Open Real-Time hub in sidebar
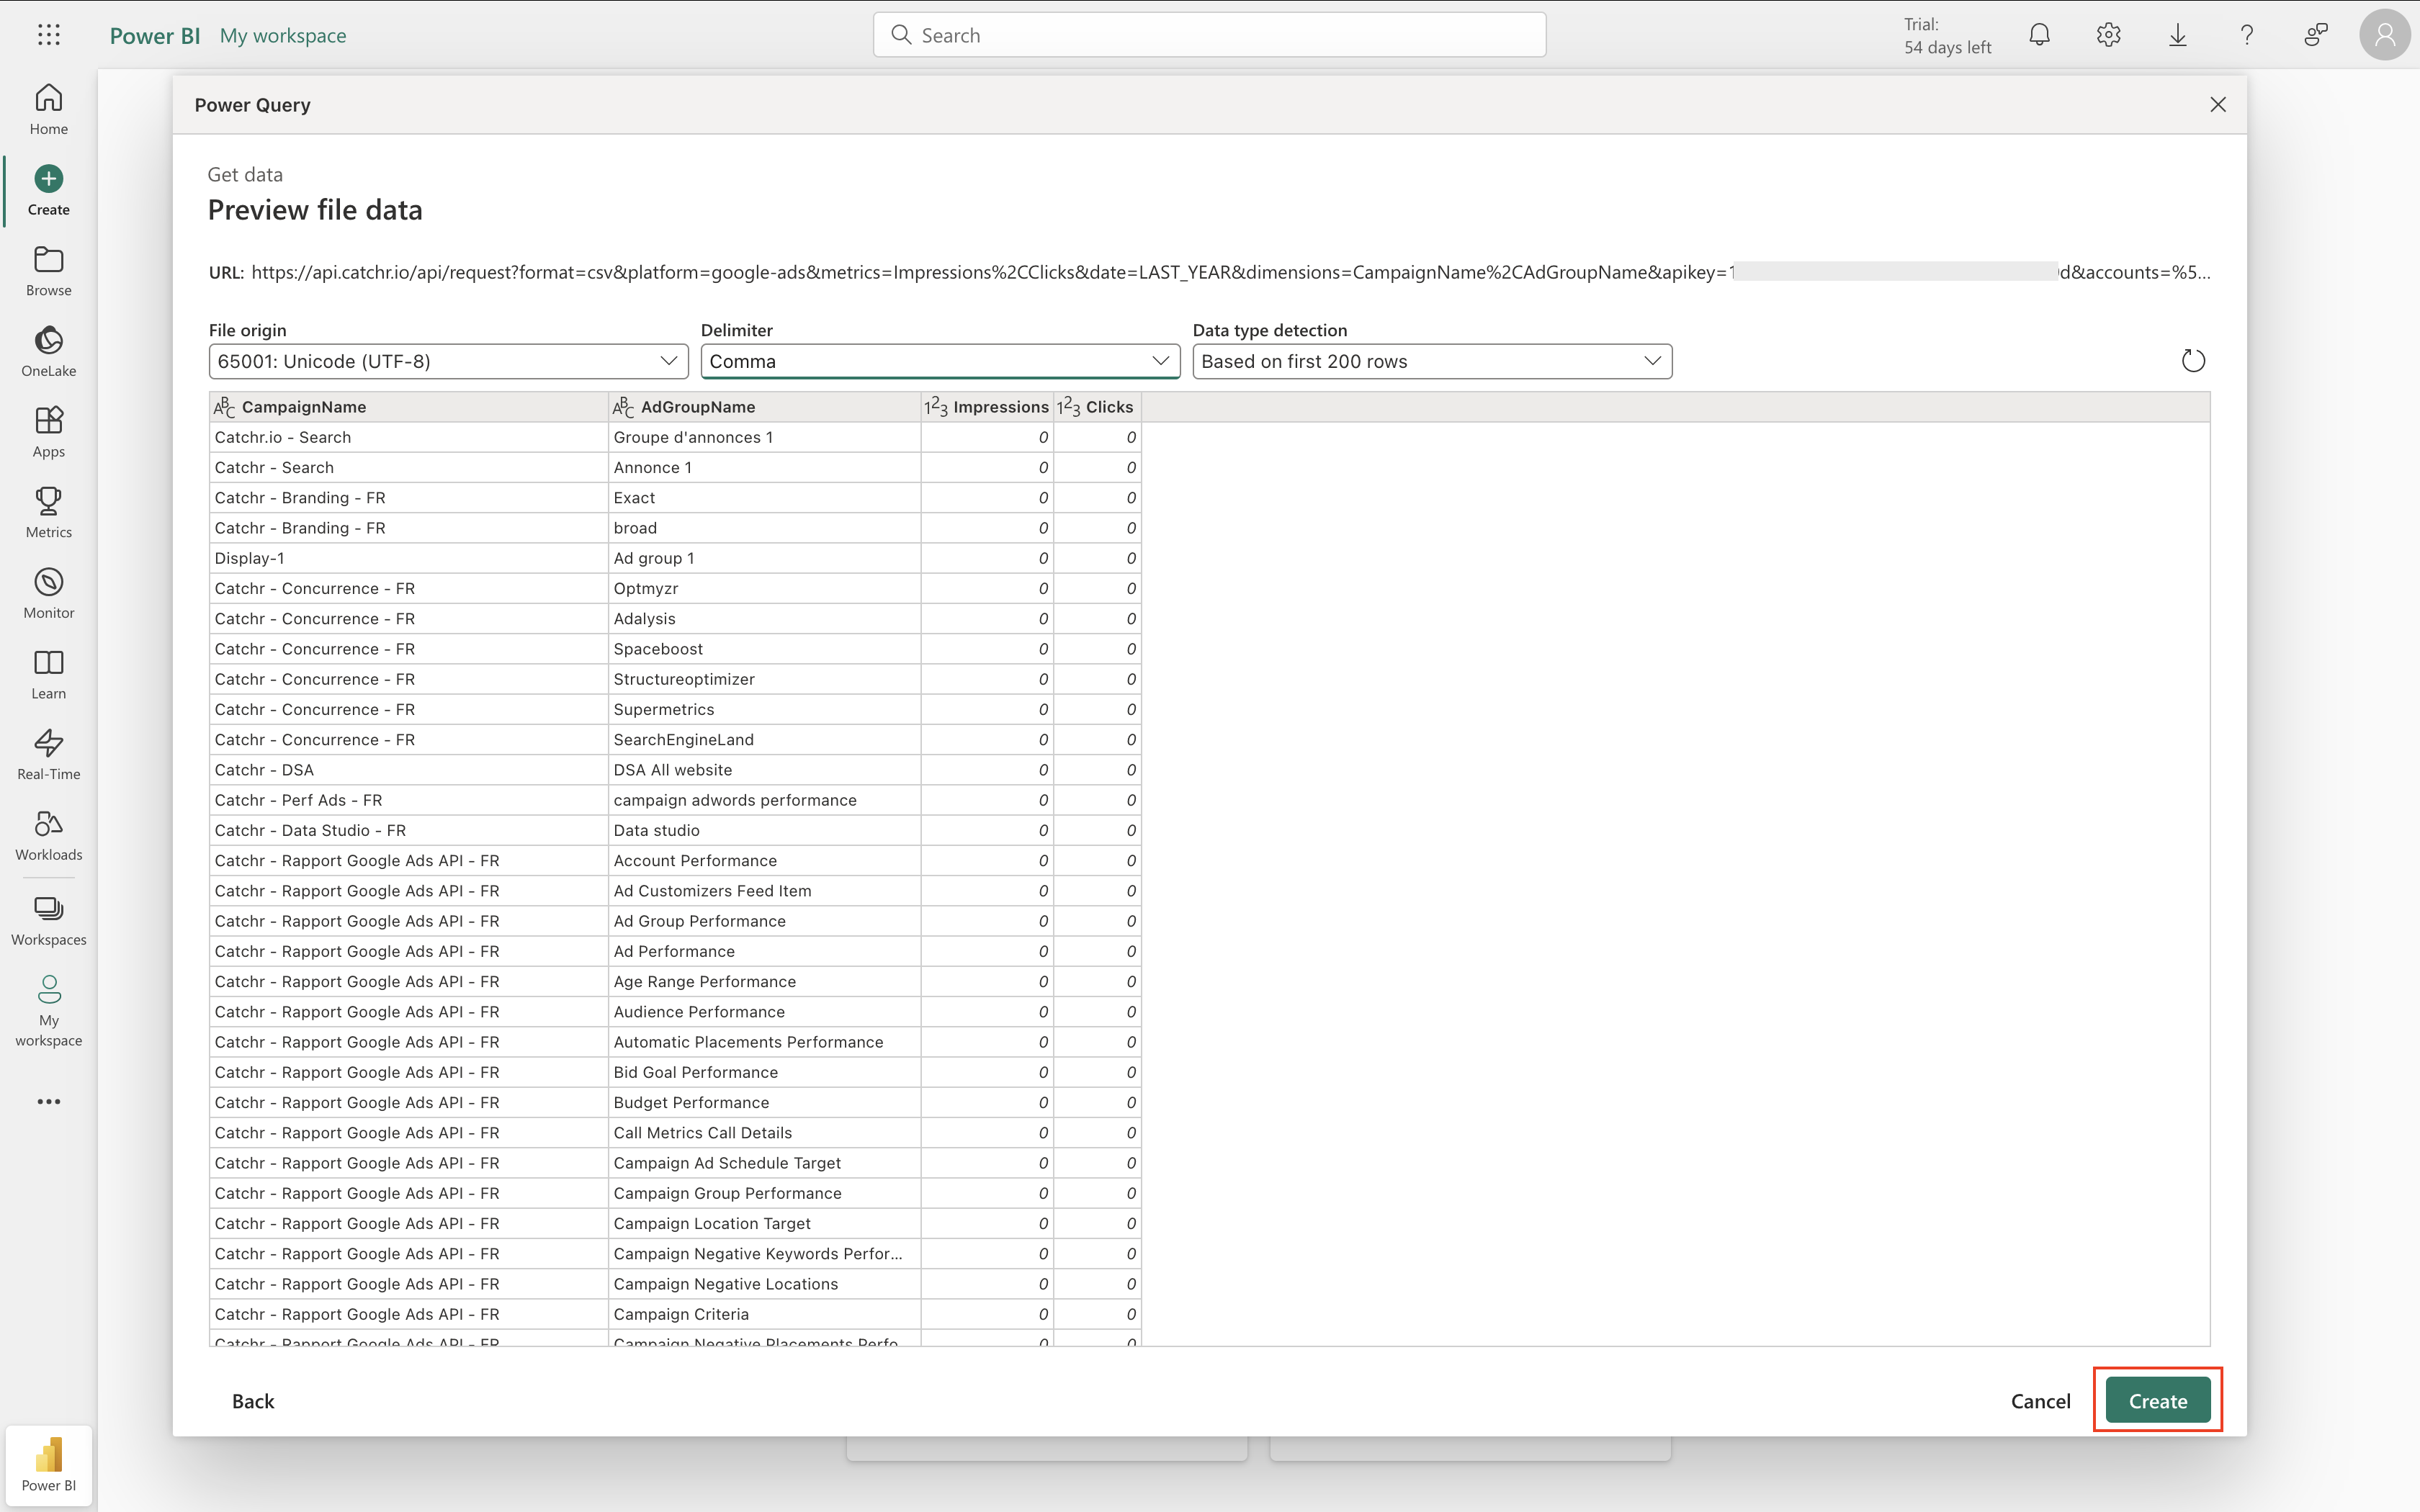 tap(48, 755)
